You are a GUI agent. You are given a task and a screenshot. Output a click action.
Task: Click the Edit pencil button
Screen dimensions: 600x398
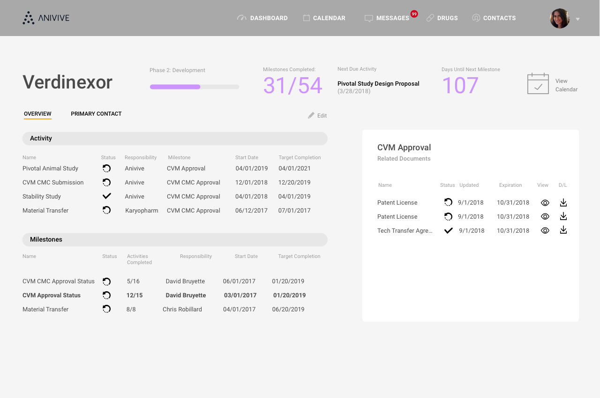pyautogui.click(x=317, y=115)
